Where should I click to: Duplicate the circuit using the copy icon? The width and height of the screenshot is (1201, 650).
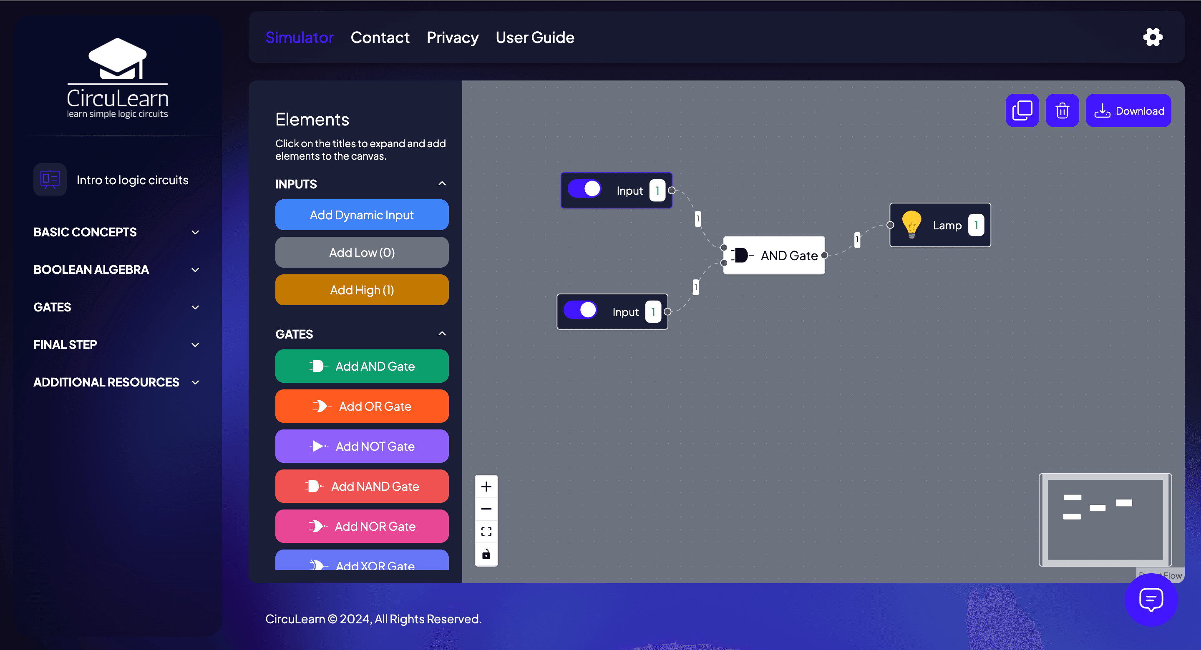pyautogui.click(x=1022, y=110)
